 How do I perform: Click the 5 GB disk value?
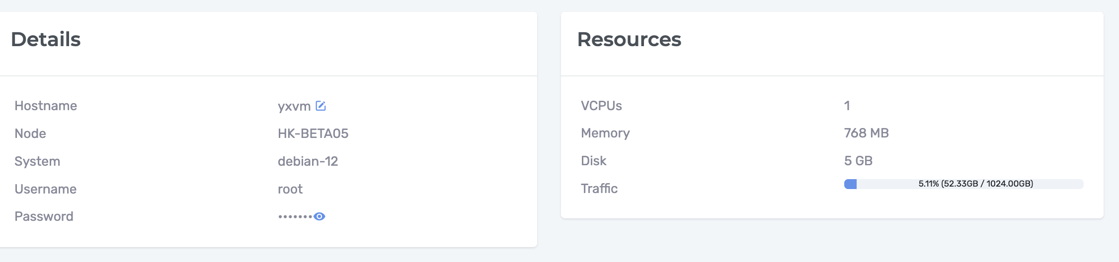coord(858,161)
